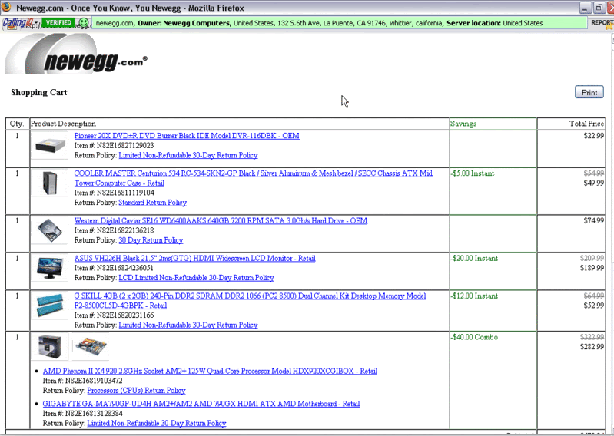Open the ASUS monitor product image
Image resolution: width=614 pixels, height=436 pixels.
pyautogui.click(x=50, y=269)
